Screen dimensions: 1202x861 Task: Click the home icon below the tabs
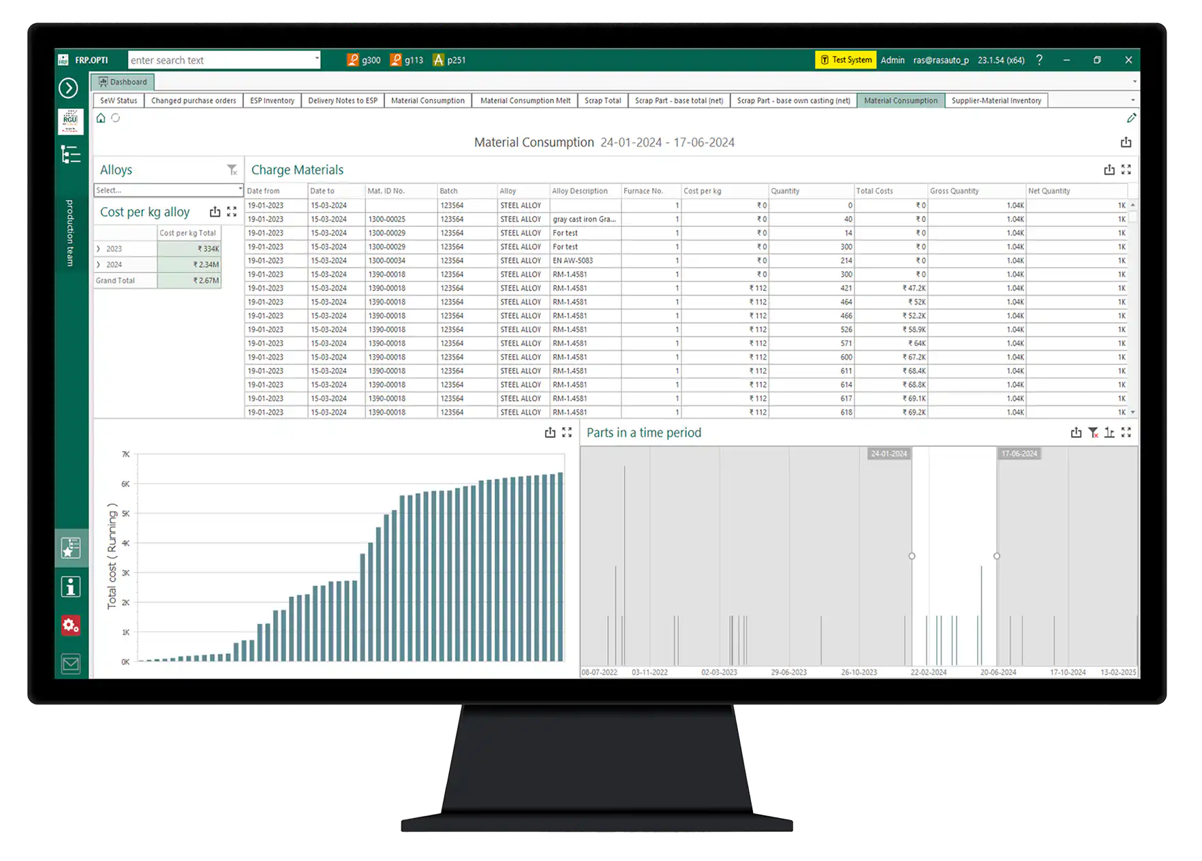(x=101, y=118)
